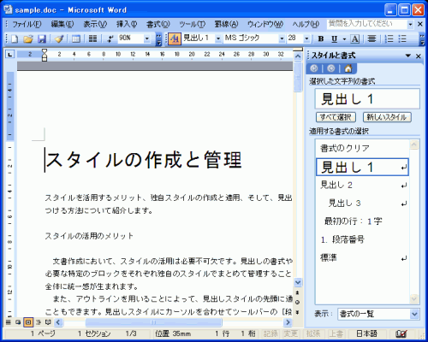428x342 pixels.
Task: Open task pane home icon
Action: tap(348, 68)
